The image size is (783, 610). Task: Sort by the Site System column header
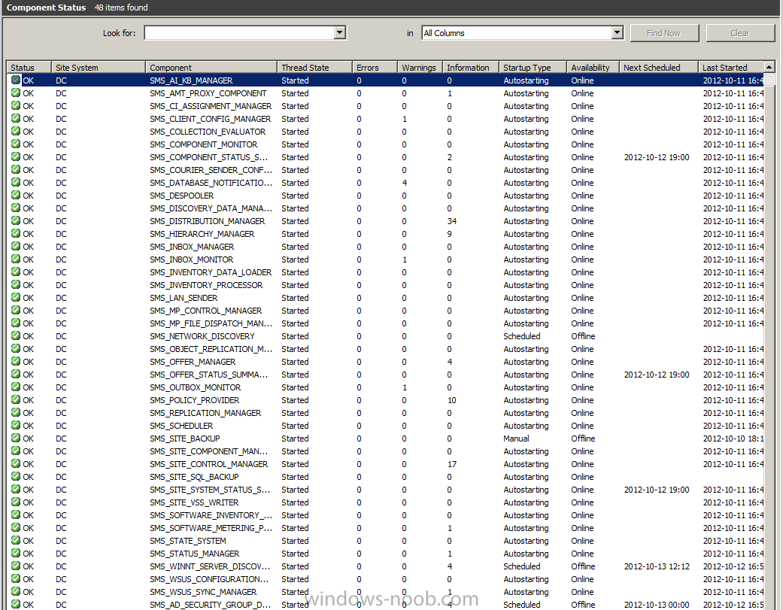coord(99,68)
